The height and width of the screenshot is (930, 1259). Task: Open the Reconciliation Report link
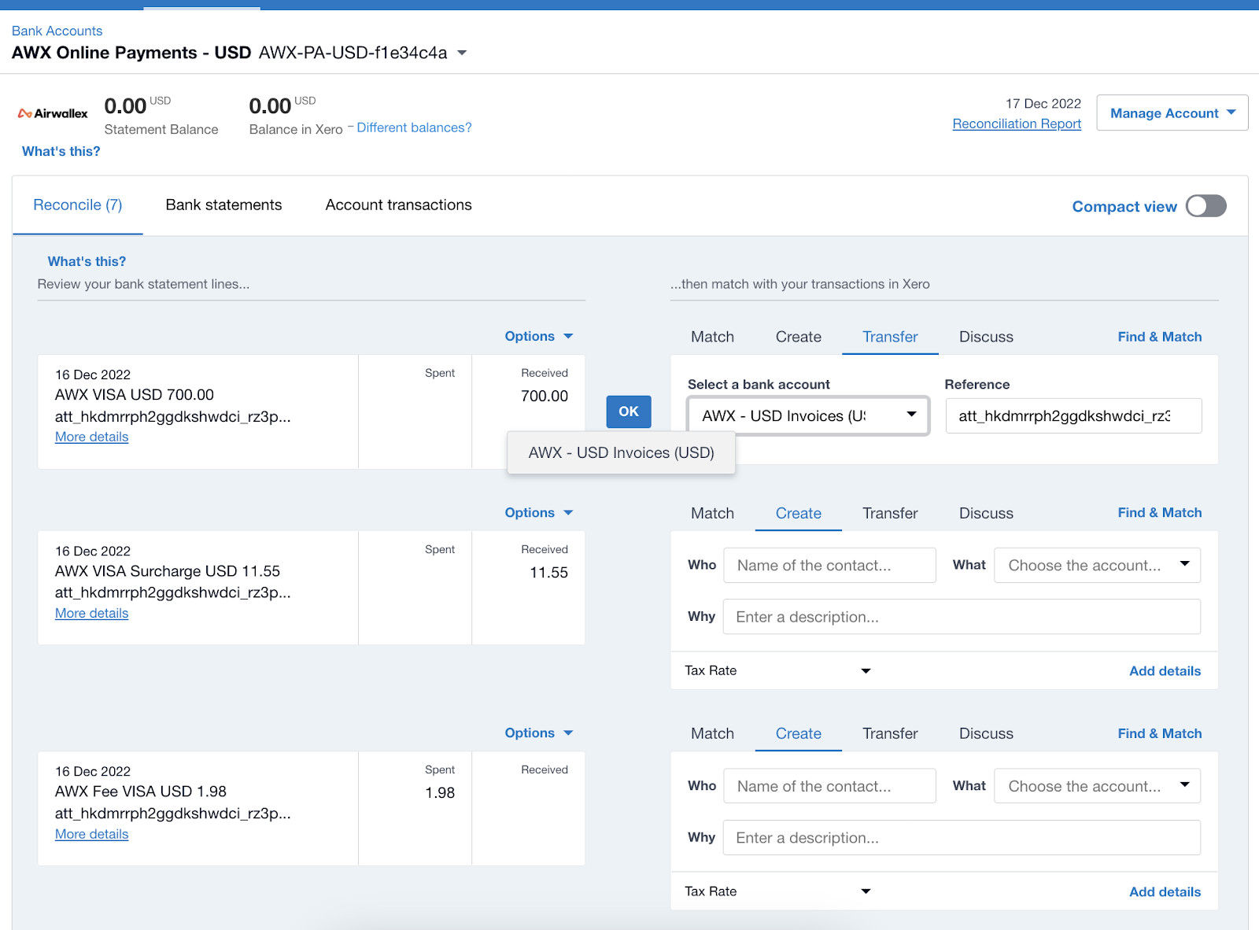[1017, 124]
